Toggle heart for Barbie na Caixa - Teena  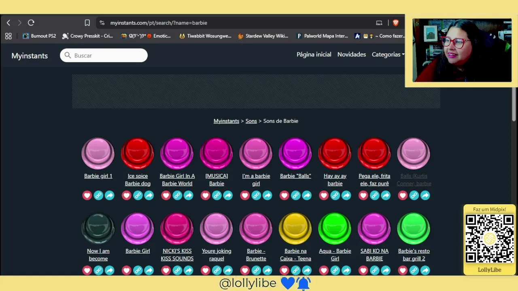point(284,270)
